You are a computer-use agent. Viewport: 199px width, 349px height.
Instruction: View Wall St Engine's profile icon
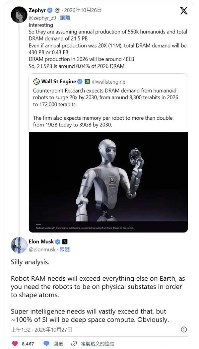36,82
